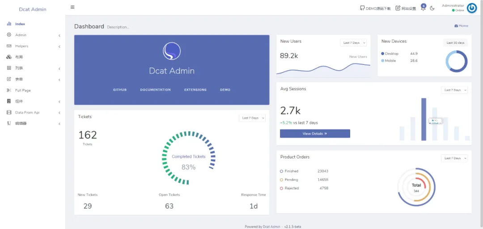The height and width of the screenshot is (229, 483).
Task: Open the Administrator avatar menu
Action: coord(471,8)
